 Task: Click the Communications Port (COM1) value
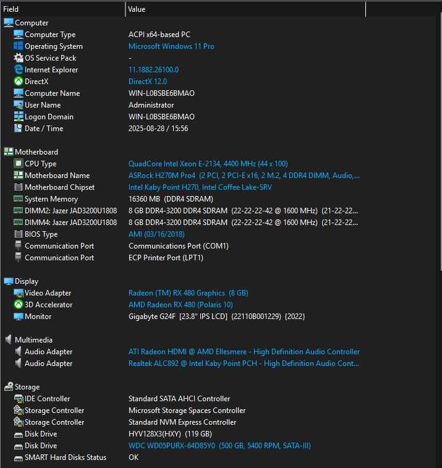pos(179,246)
